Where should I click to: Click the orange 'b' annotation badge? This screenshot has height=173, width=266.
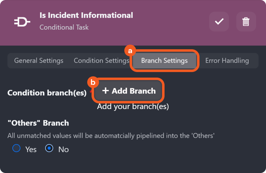click(x=93, y=82)
